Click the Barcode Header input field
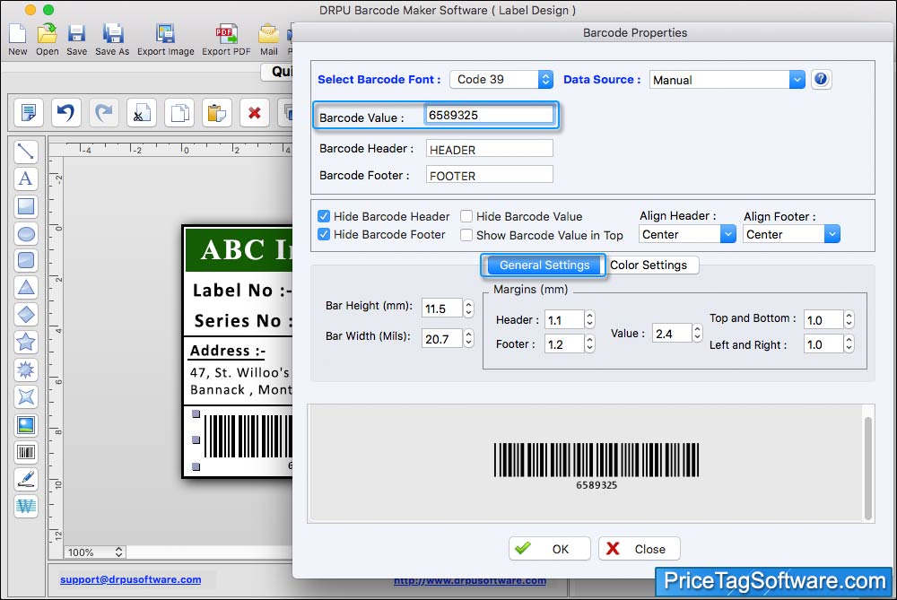897x600 pixels. coord(490,149)
